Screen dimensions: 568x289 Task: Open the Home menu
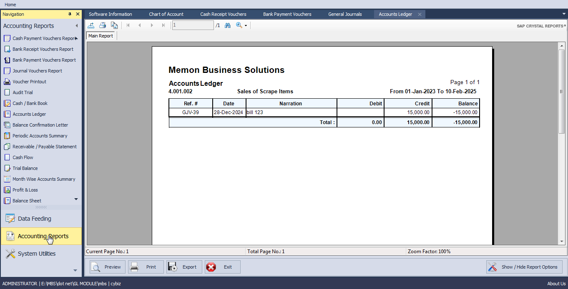[10, 5]
